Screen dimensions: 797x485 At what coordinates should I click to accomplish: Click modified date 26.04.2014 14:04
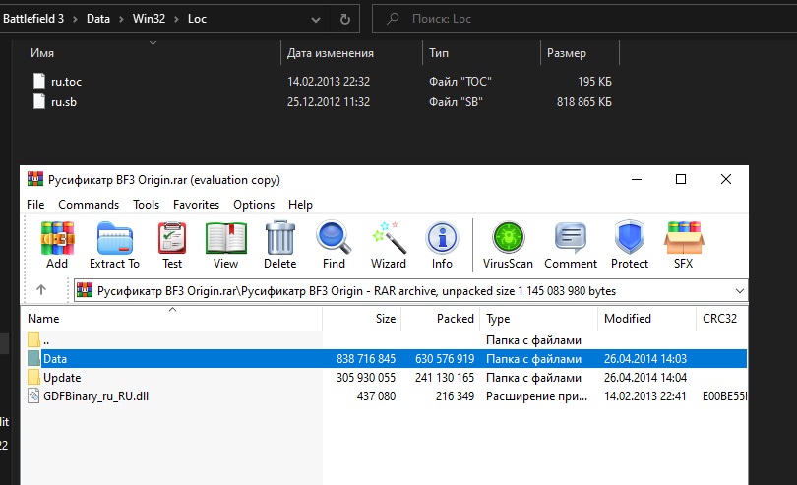(645, 377)
